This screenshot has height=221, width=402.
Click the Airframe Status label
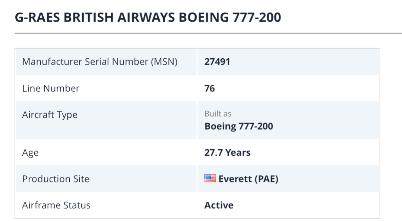tap(56, 205)
